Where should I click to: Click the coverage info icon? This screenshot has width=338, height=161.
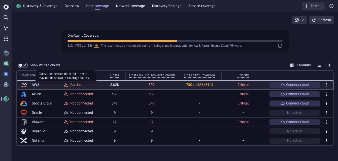coord(280,46)
